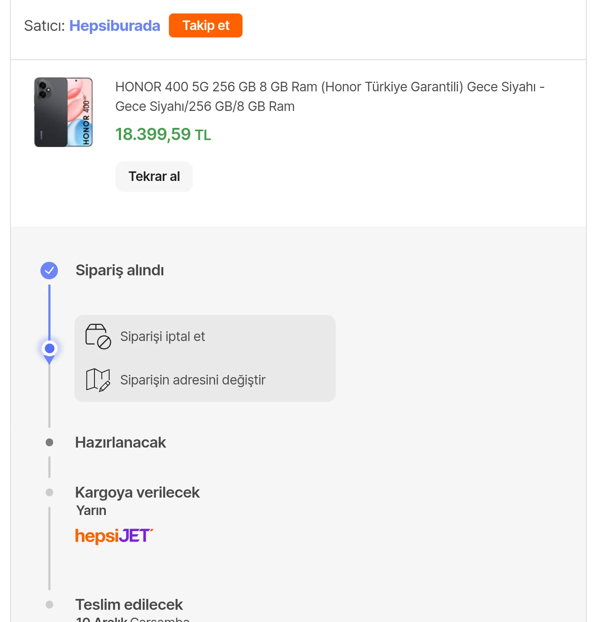
Task: Select Siparişi iptal et option
Action: [x=162, y=336]
